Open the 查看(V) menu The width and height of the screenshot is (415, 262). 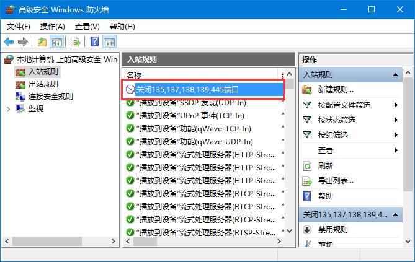point(87,27)
